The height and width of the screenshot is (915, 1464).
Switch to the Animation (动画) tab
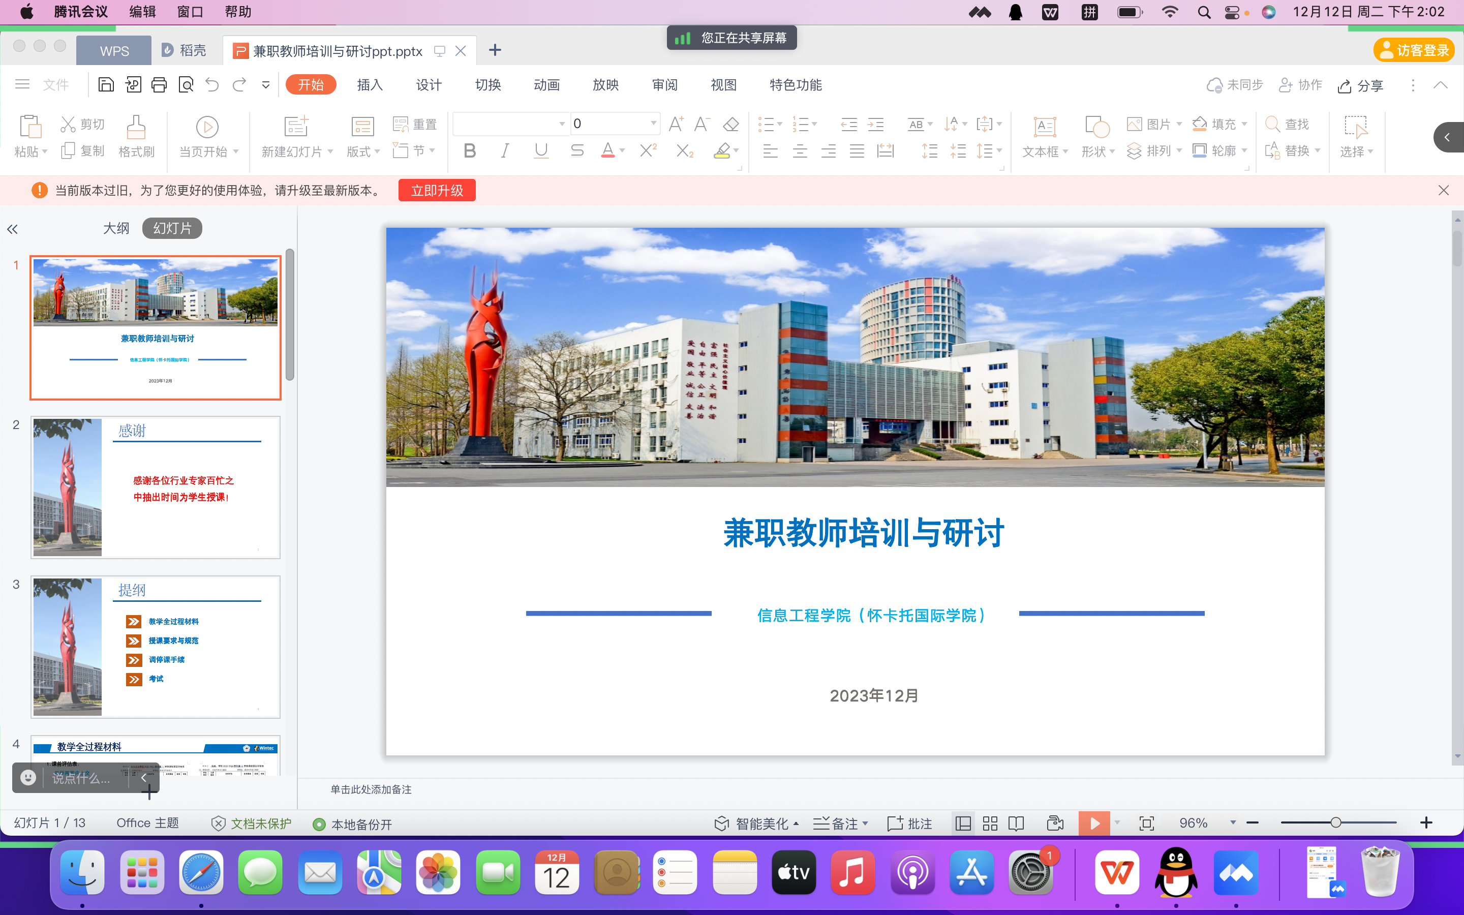point(547,85)
